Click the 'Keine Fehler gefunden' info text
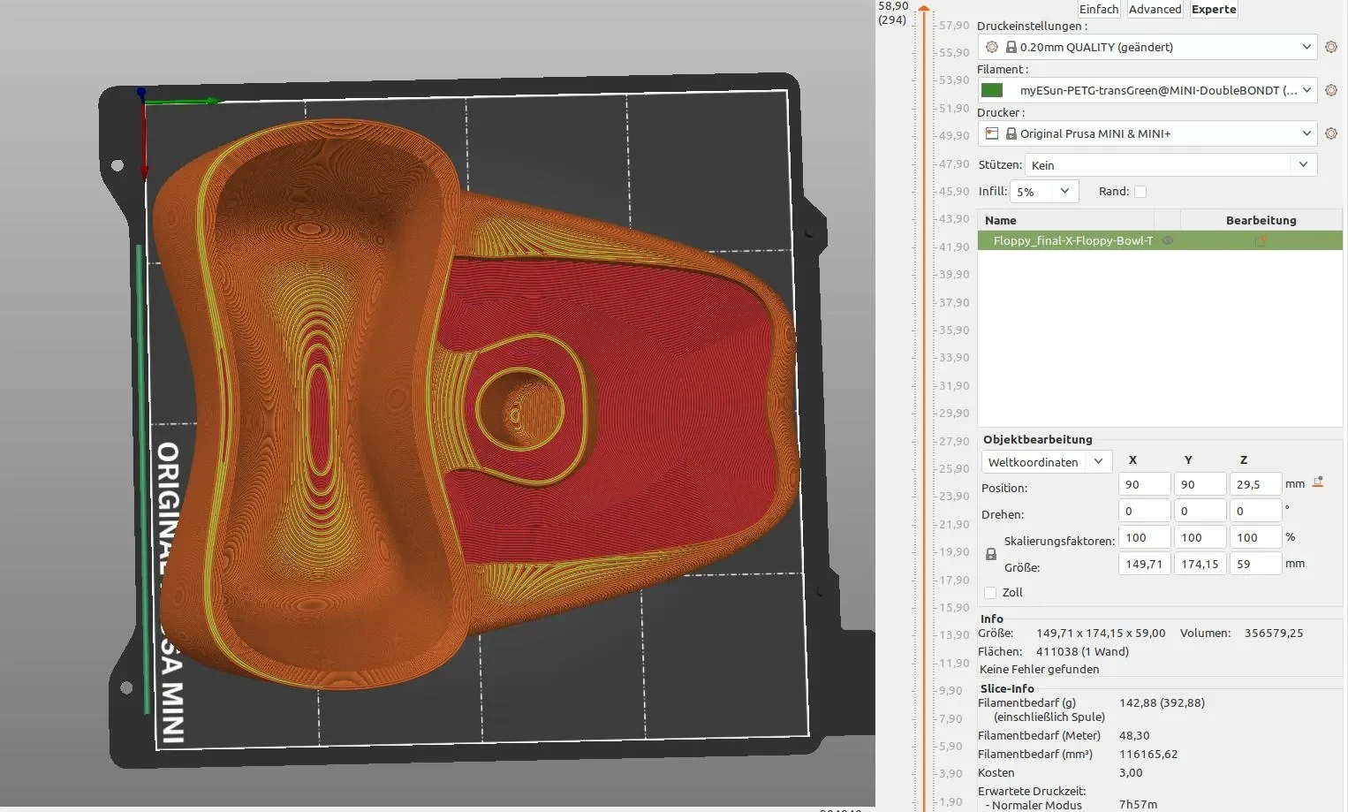1348x812 pixels. point(1039,669)
